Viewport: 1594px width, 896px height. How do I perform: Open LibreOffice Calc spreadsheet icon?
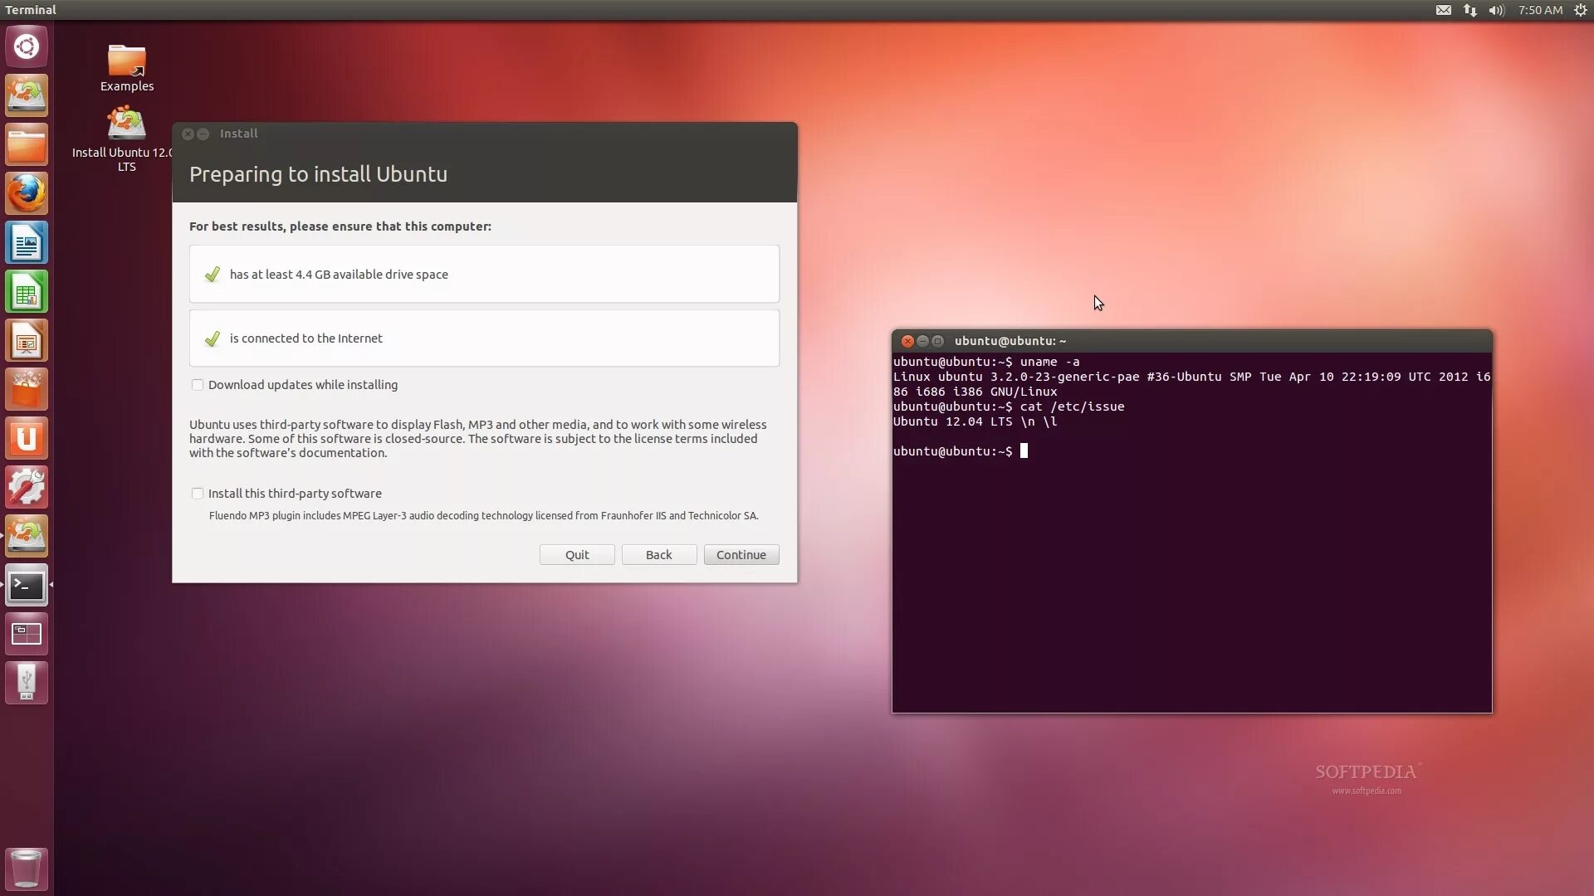point(27,292)
